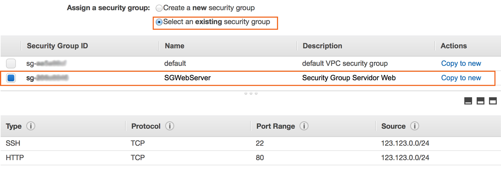Image resolution: width=501 pixels, height=177 pixels.
Task: Click the middle panel size icon
Action: coord(480,101)
